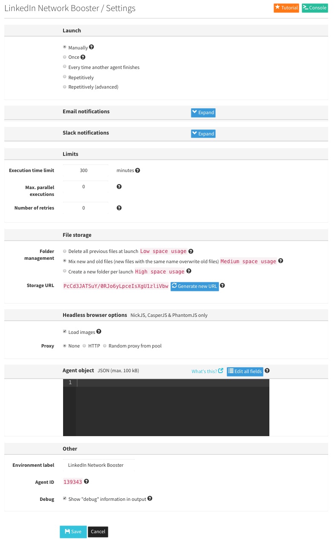The width and height of the screenshot is (335, 546).
Task: Open help icon beside Execution time limit
Action: tap(137, 170)
